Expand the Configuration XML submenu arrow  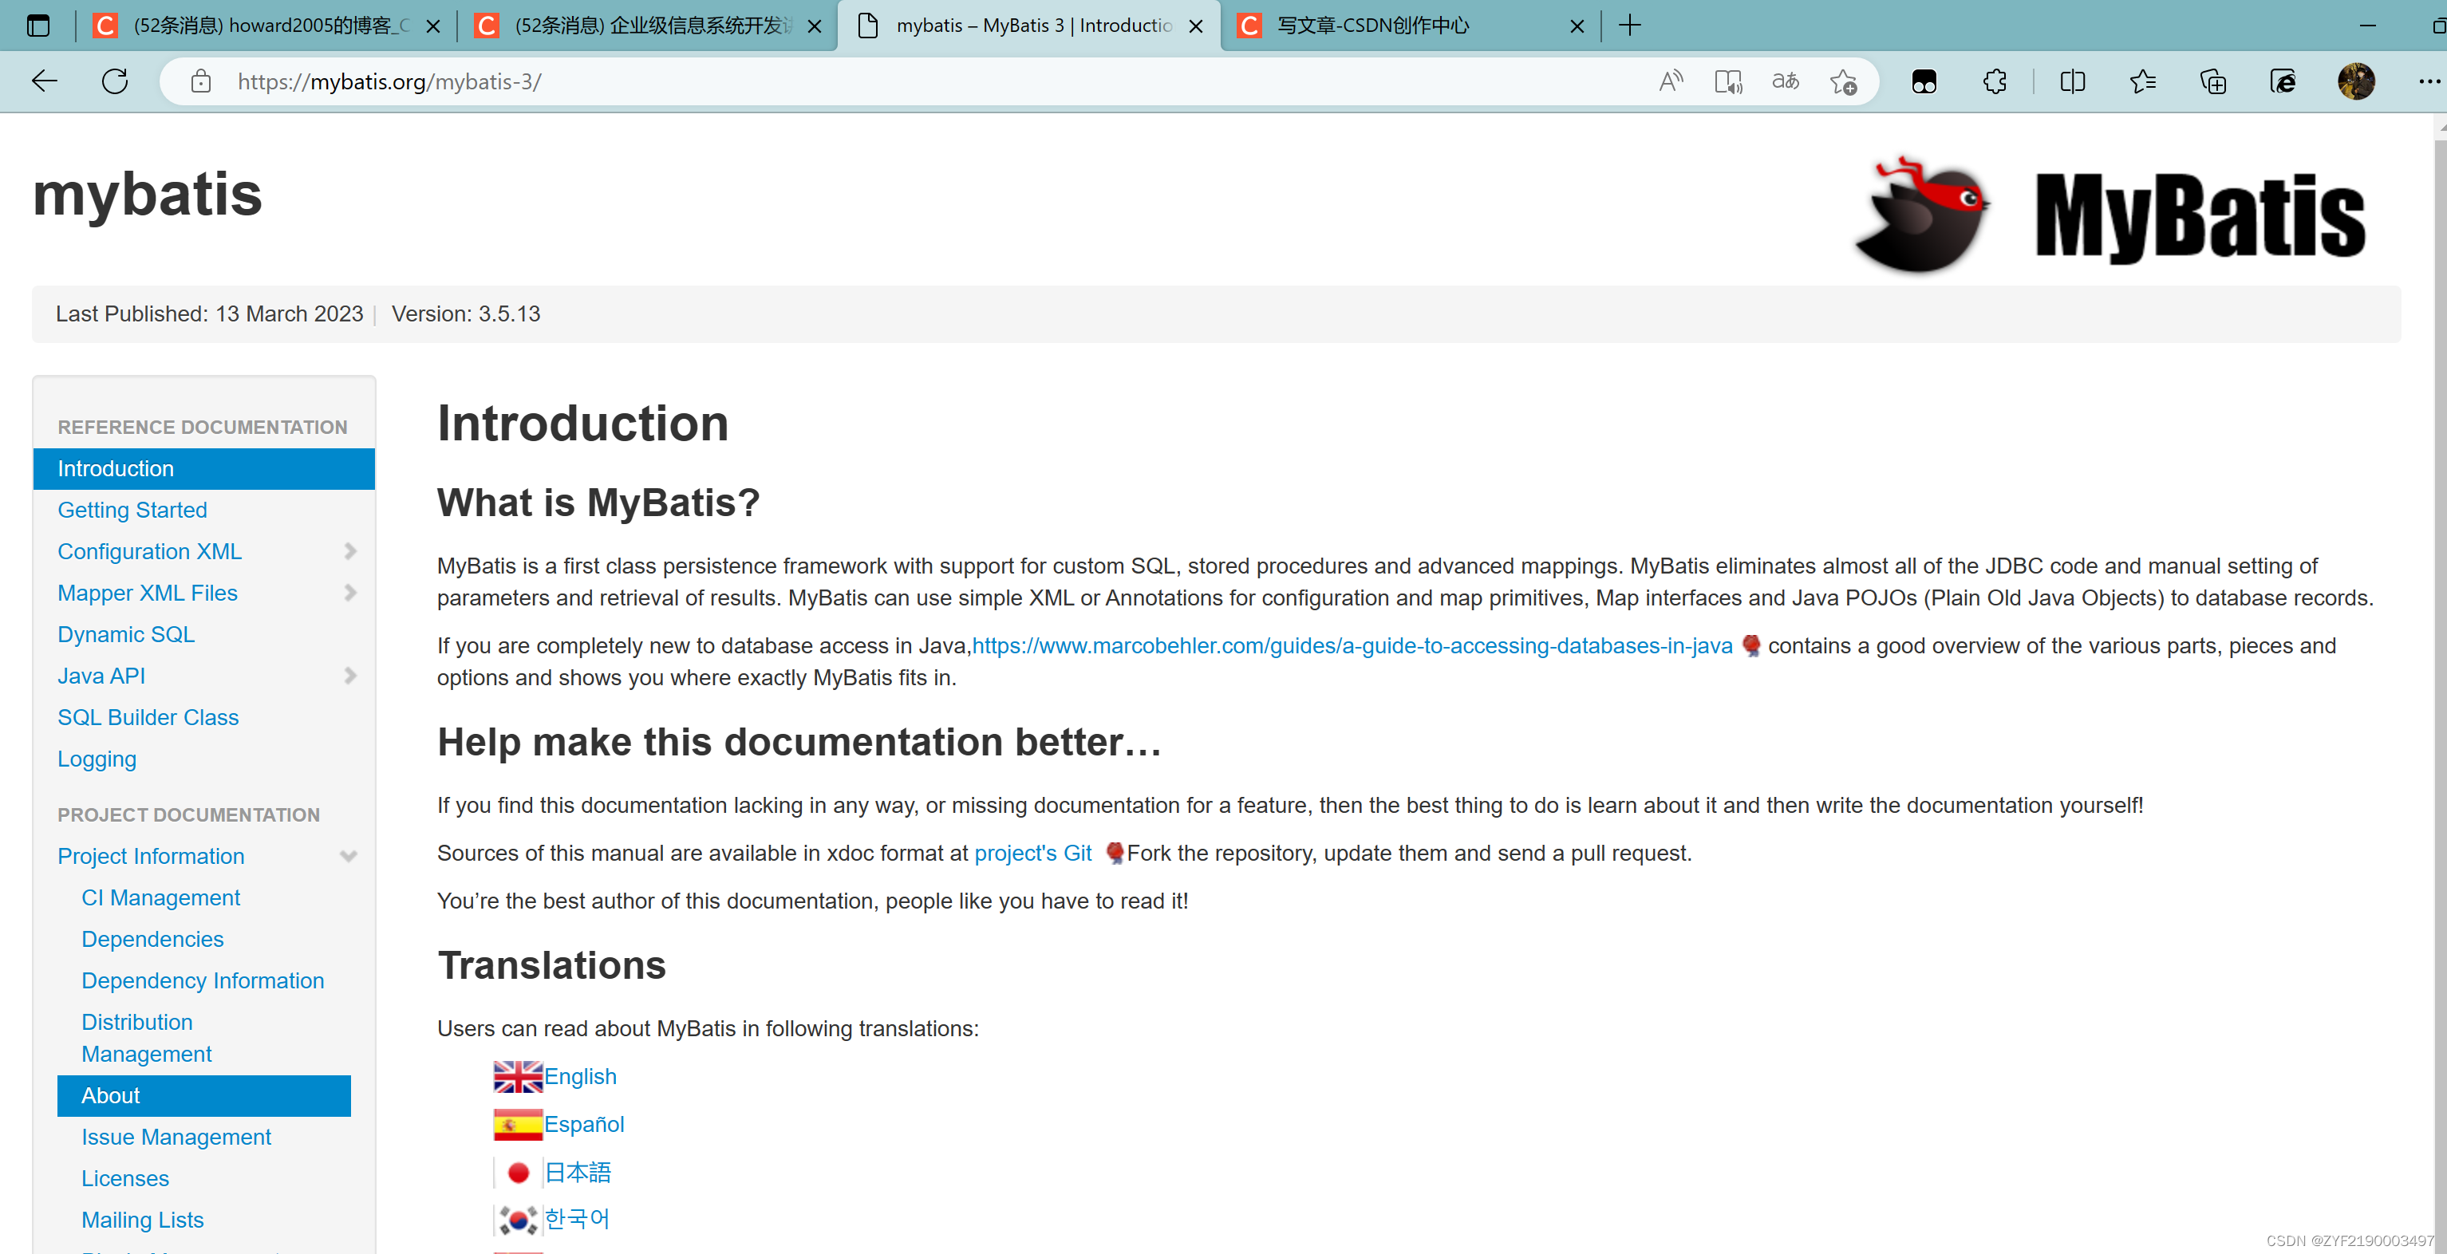click(x=349, y=551)
